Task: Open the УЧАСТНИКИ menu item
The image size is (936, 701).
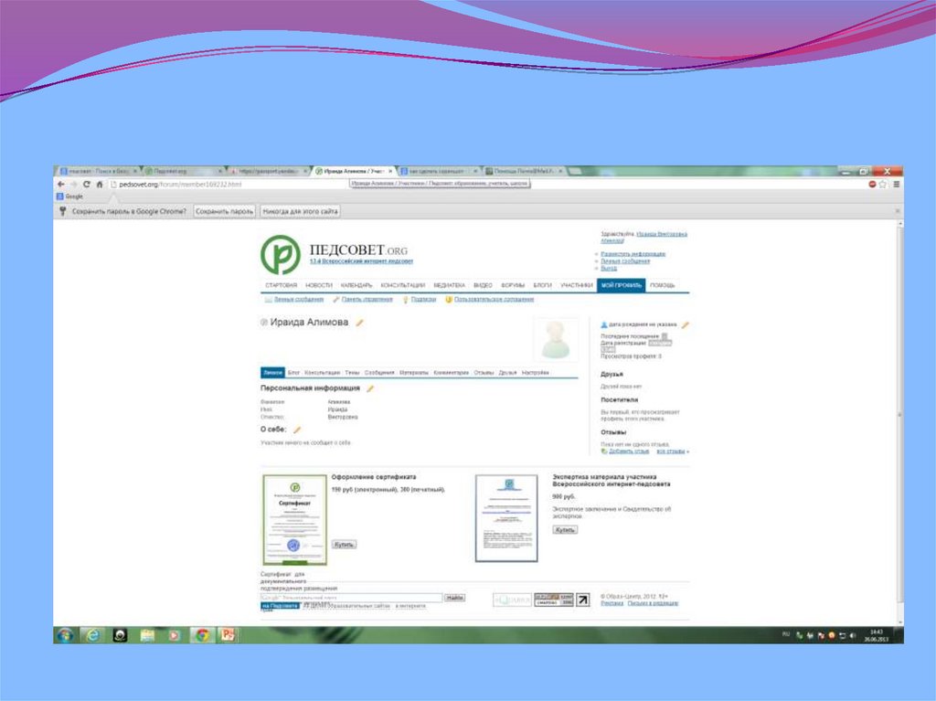Action: (x=577, y=285)
